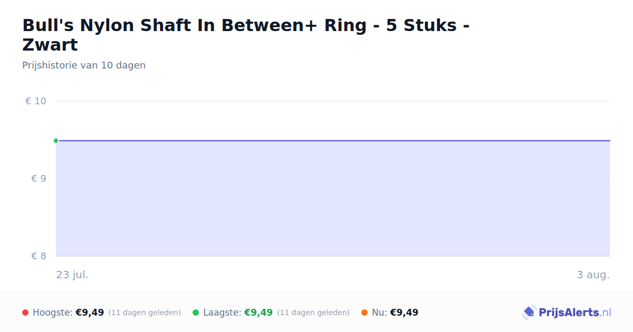Click the product title heading
Viewport: 633px width, 332px height.
pyautogui.click(x=246, y=35)
